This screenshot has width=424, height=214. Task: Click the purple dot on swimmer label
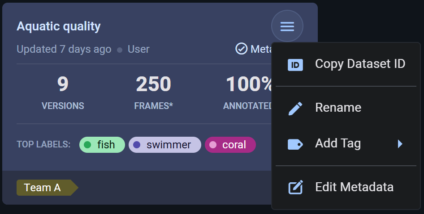coord(137,145)
